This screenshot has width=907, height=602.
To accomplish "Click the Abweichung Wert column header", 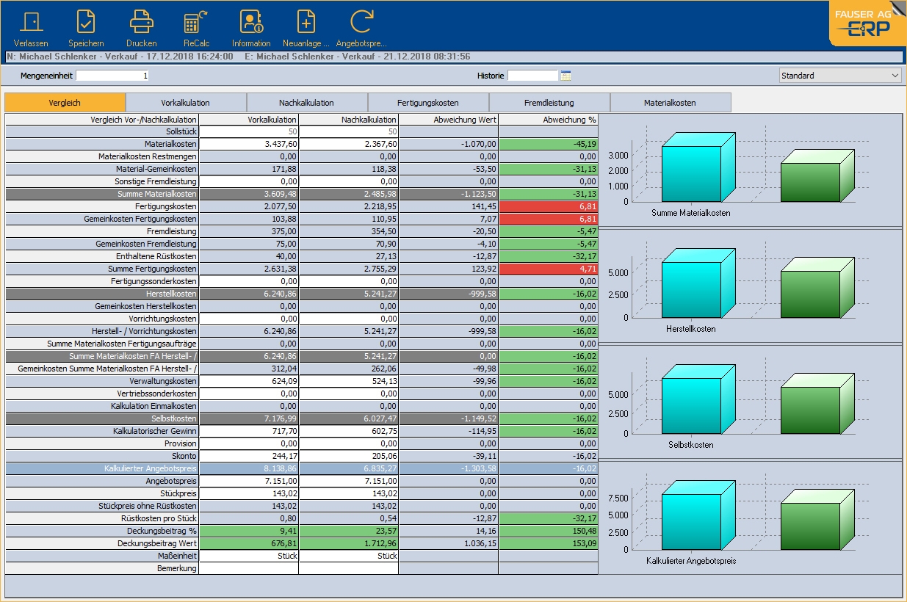I will tap(448, 119).
